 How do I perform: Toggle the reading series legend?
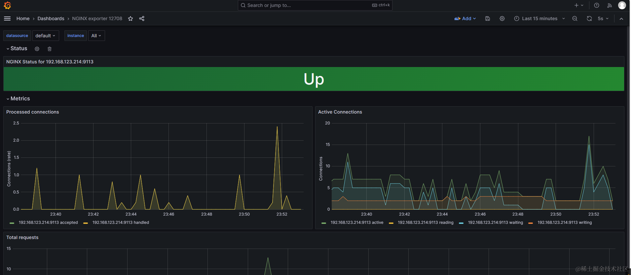[426, 223]
